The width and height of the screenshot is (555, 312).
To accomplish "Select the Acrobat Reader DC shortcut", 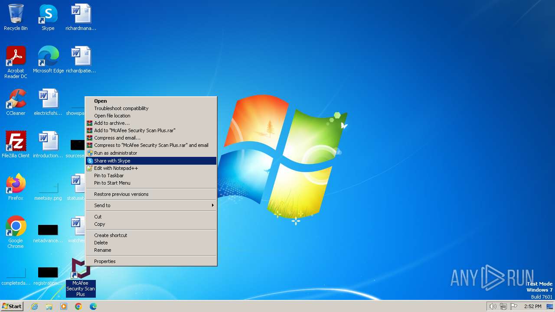I will [x=16, y=62].
